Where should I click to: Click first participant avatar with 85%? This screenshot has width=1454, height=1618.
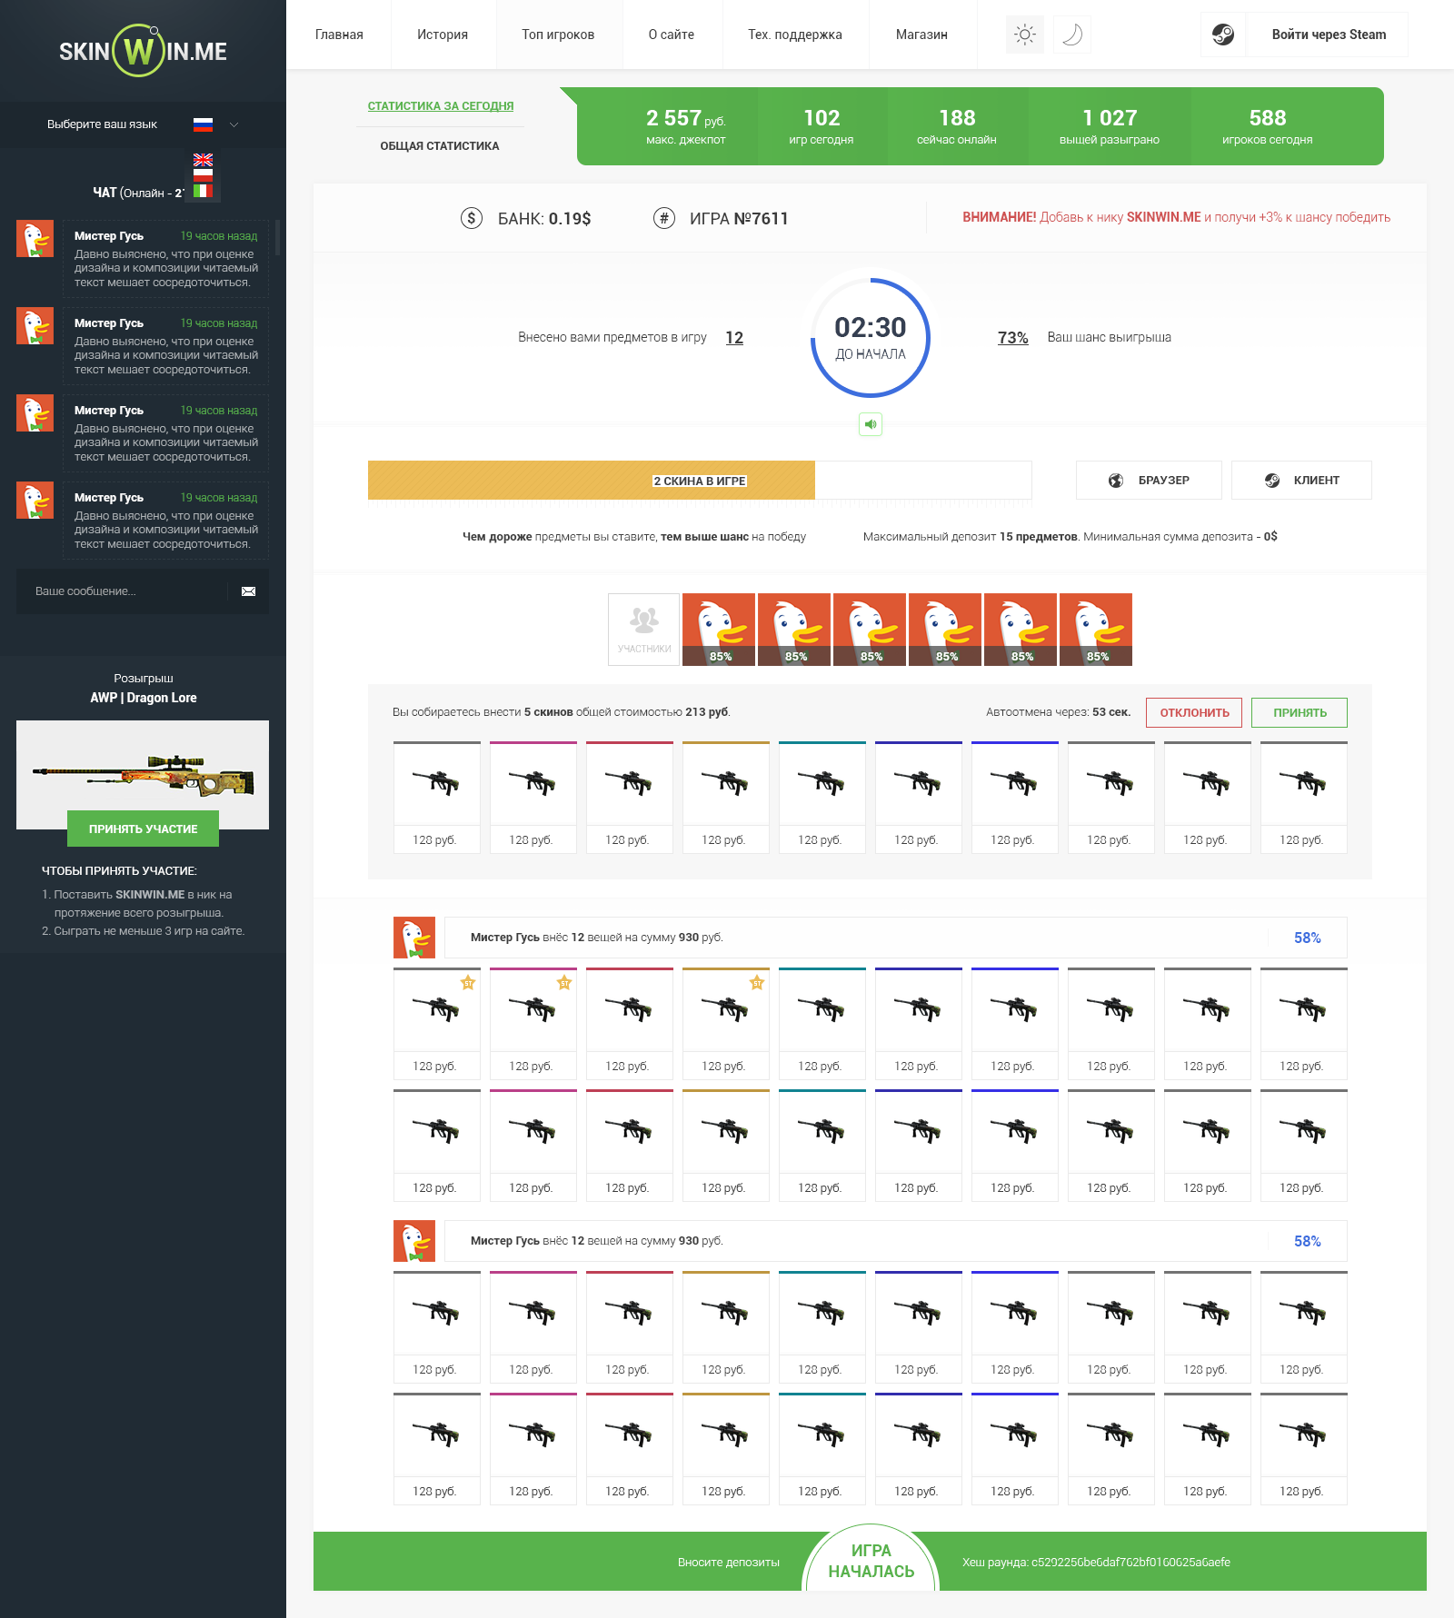(719, 630)
